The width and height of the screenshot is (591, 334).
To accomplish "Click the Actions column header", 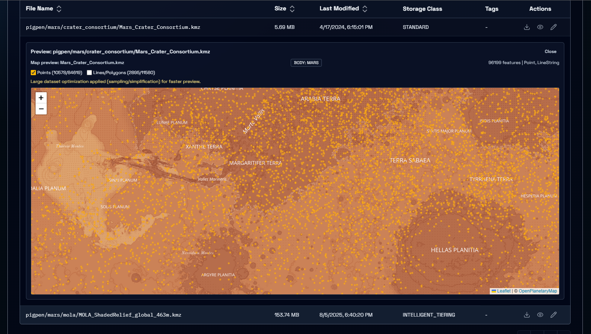I will (x=540, y=9).
